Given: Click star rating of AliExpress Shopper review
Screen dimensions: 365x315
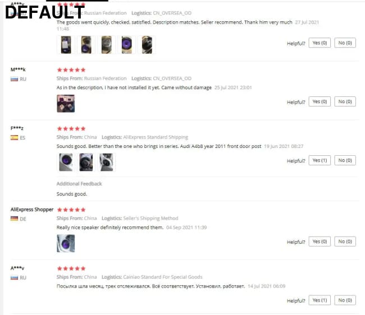Looking at the screenshot, I should pyautogui.click(x=71, y=210).
